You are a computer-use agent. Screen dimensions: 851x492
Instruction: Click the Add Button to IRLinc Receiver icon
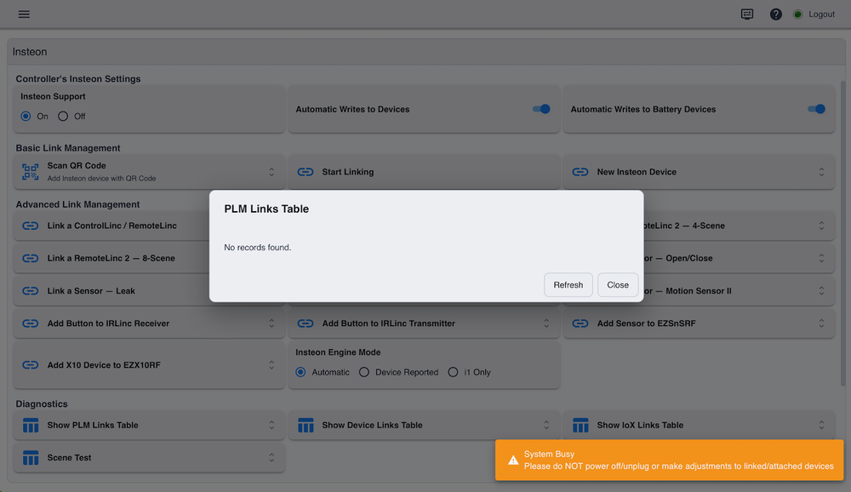click(x=31, y=323)
